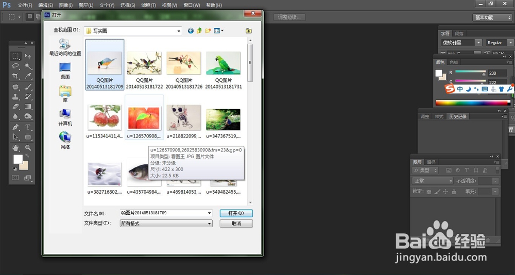Open the 图像(I) menu
Image resolution: width=515 pixels, height=275 pixels.
66,5
